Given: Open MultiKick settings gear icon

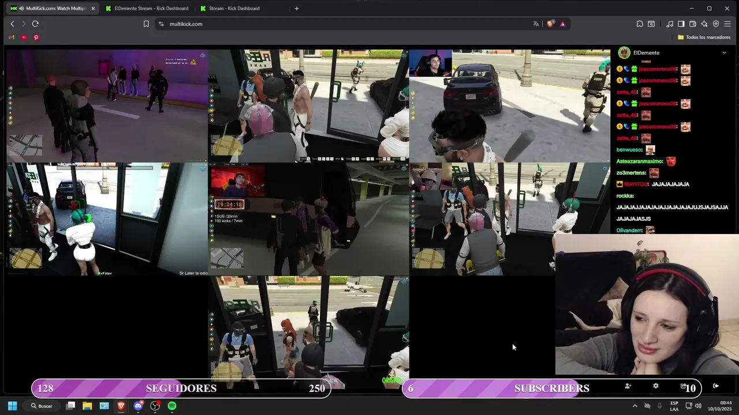Looking at the screenshot, I should 655,386.
